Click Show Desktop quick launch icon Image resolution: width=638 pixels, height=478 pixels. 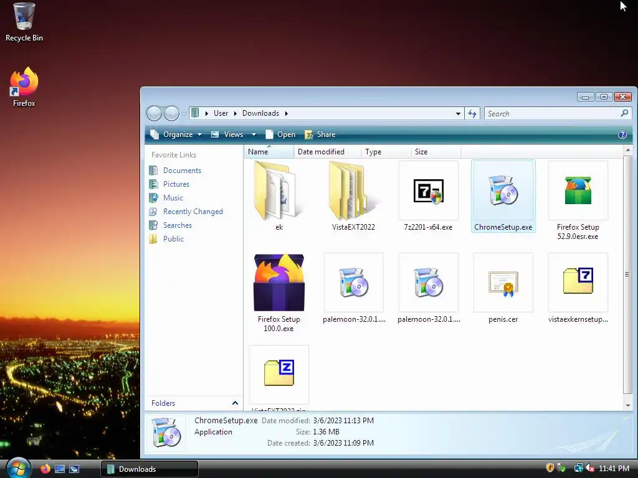pyautogui.click(x=60, y=469)
